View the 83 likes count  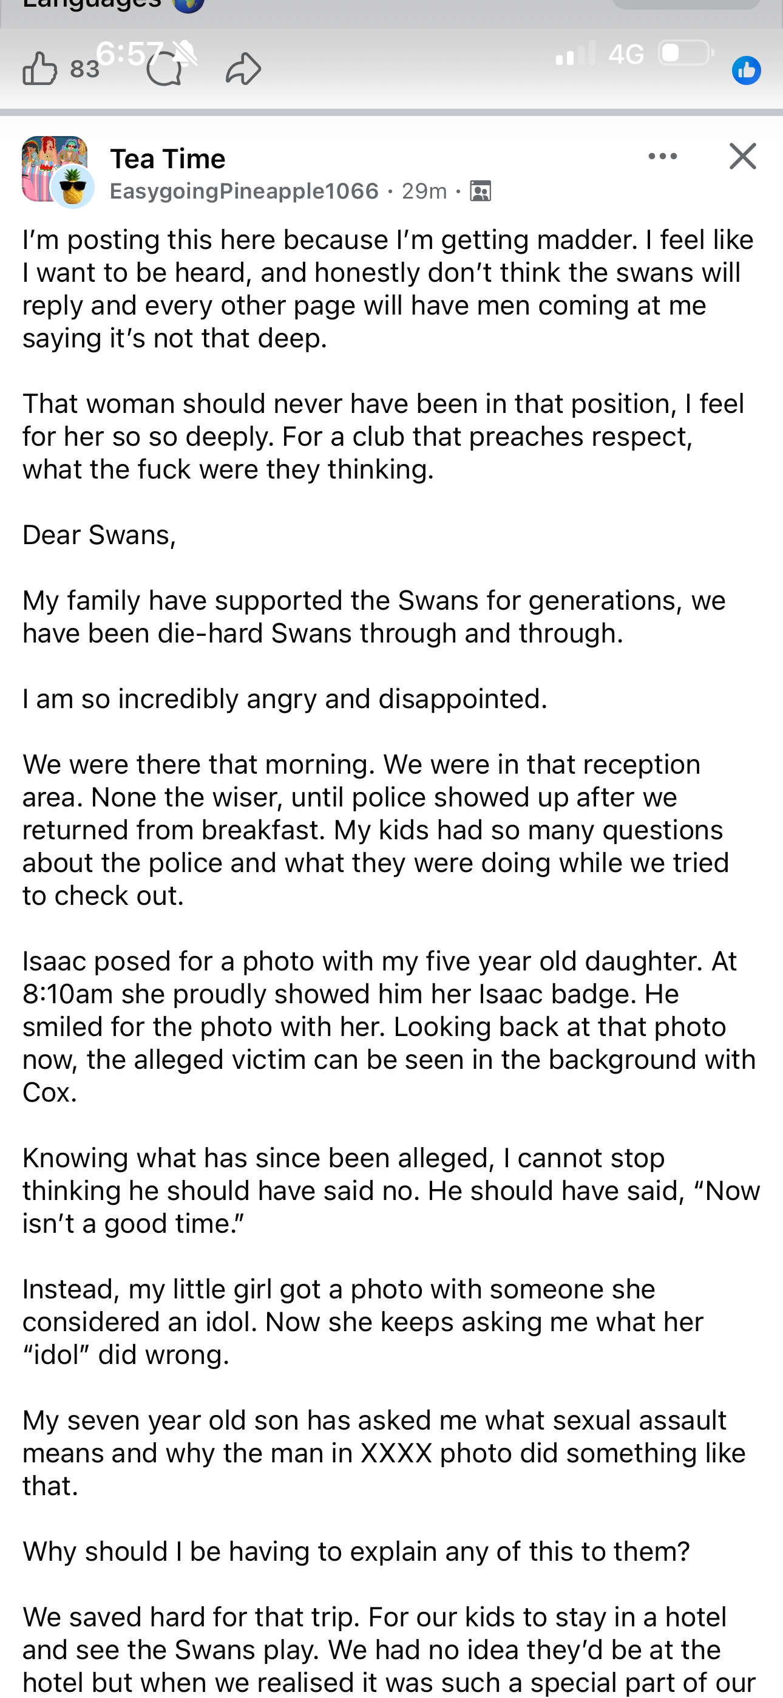tap(84, 69)
